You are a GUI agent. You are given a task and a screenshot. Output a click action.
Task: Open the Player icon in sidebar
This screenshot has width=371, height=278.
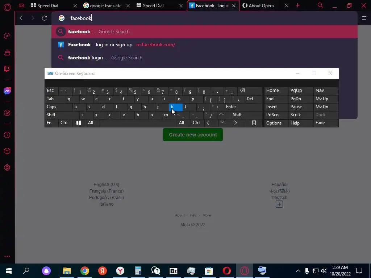(x=7, y=113)
